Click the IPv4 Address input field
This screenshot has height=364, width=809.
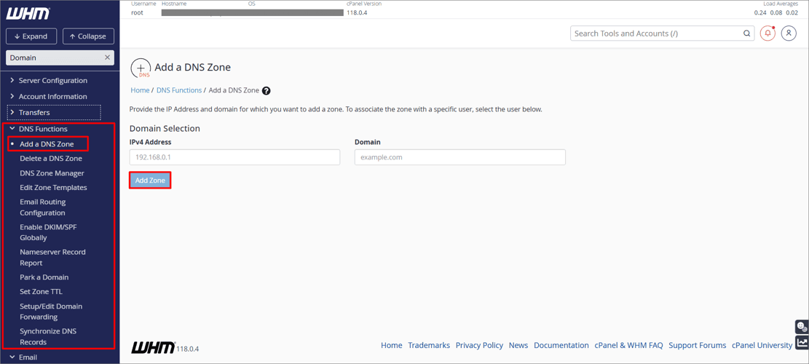click(234, 157)
